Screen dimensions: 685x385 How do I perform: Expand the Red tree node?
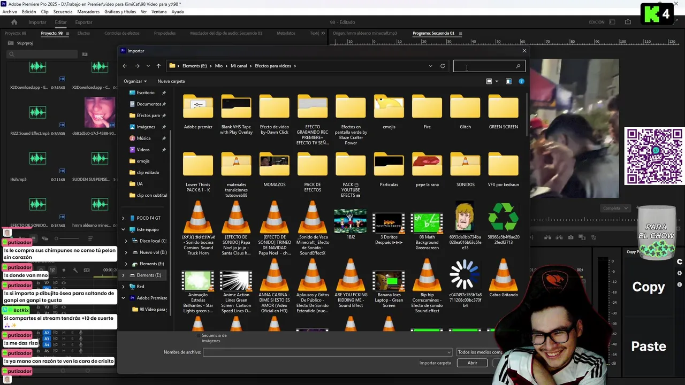click(123, 287)
